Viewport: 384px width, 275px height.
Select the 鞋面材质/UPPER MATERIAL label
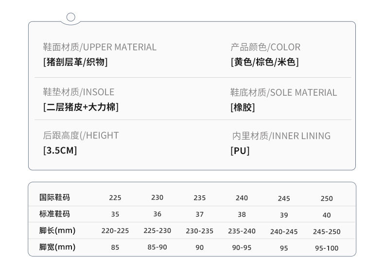(100, 47)
